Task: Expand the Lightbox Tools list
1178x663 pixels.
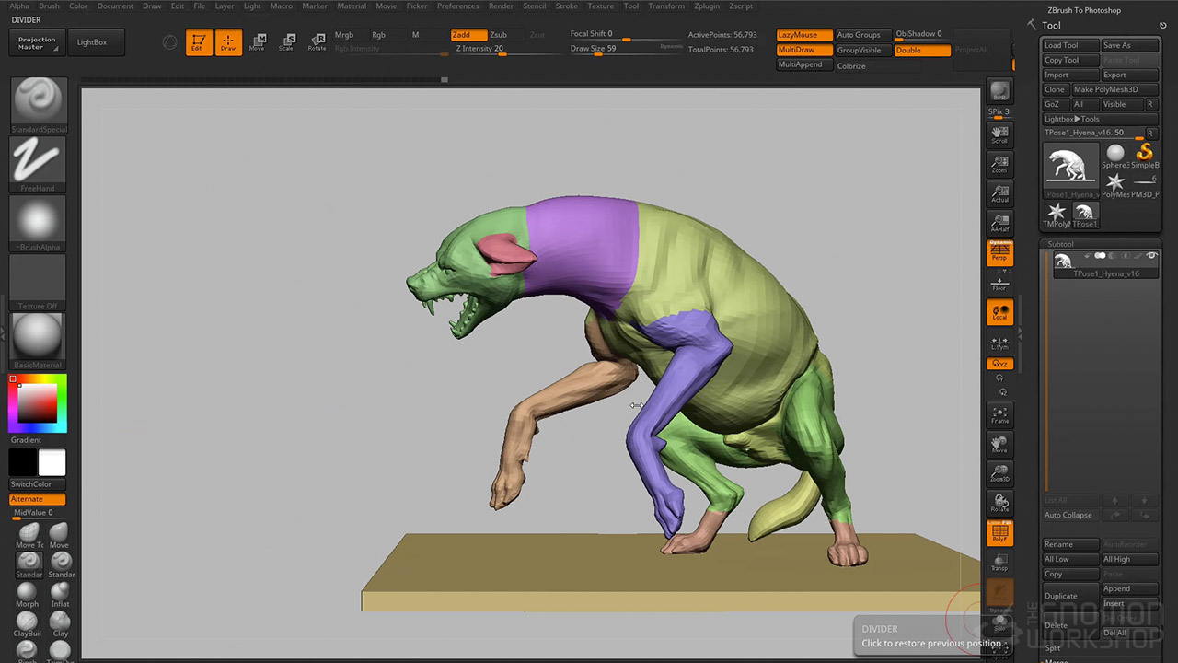Action: (1071, 119)
